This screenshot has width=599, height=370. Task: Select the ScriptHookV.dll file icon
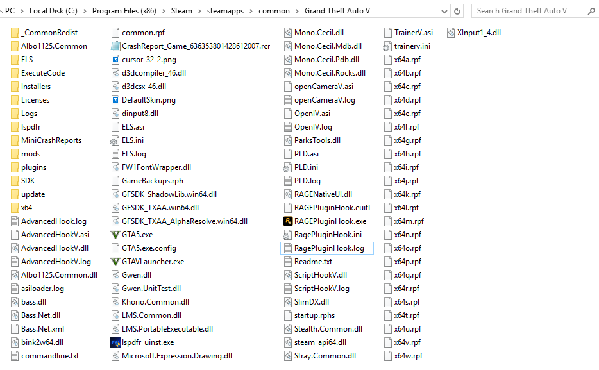coord(288,275)
